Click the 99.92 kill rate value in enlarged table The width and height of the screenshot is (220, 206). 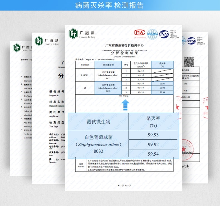click(x=153, y=144)
